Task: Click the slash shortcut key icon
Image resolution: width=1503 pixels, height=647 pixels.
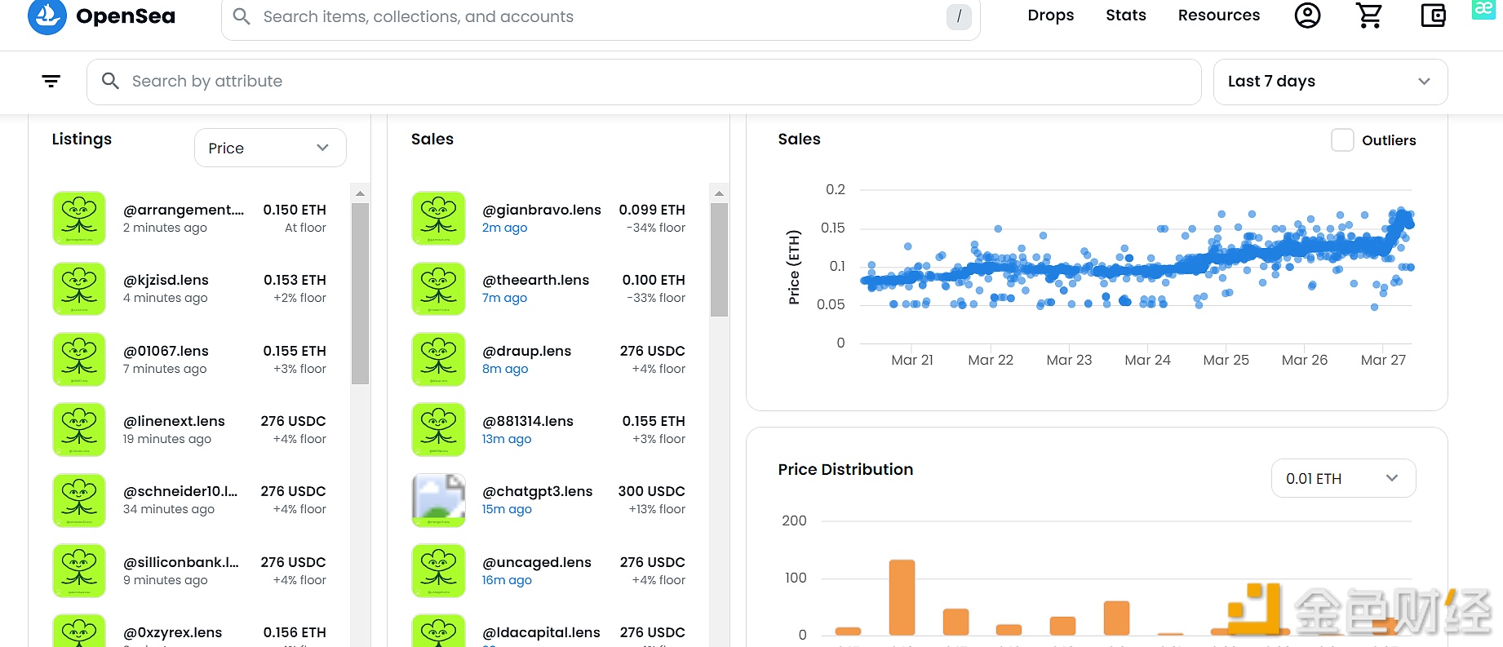Action: click(958, 16)
